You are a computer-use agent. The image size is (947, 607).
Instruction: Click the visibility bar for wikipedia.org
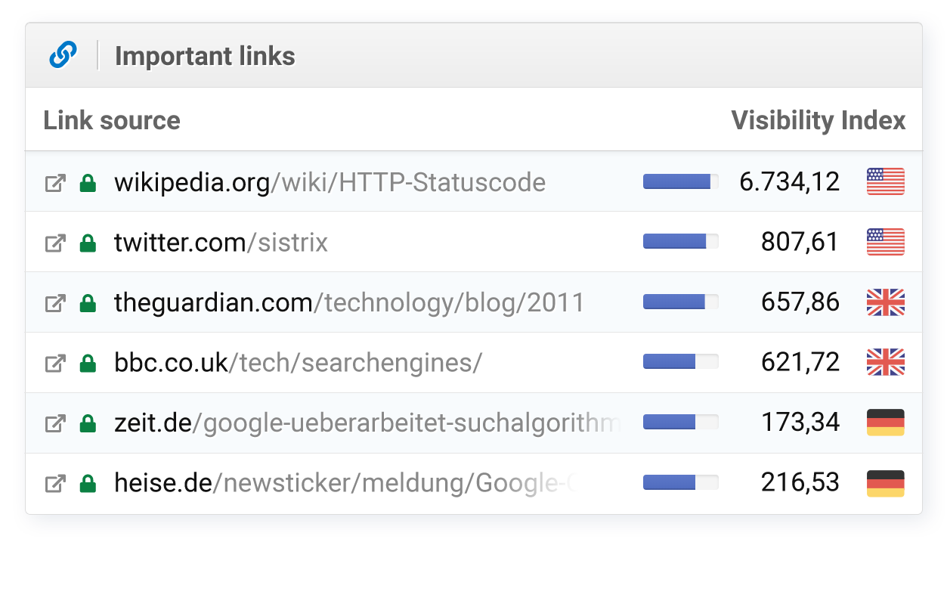(x=680, y=181)
